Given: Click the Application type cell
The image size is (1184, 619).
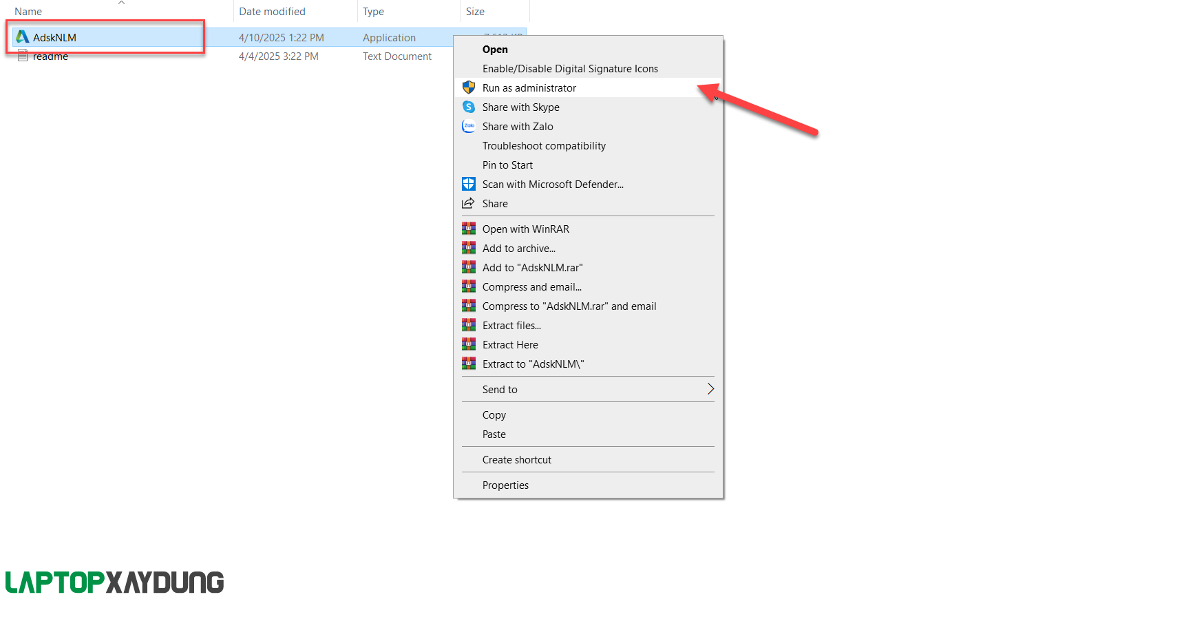Looking at the screenshot, I should click(x=390, y=38).
